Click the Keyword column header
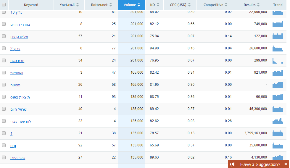The height and width of the screenshot is (168, 290). click(31, 5)
